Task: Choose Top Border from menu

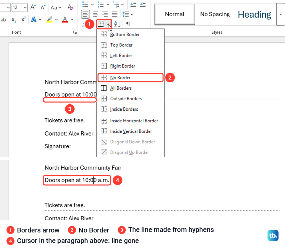Action: (130, 45)
